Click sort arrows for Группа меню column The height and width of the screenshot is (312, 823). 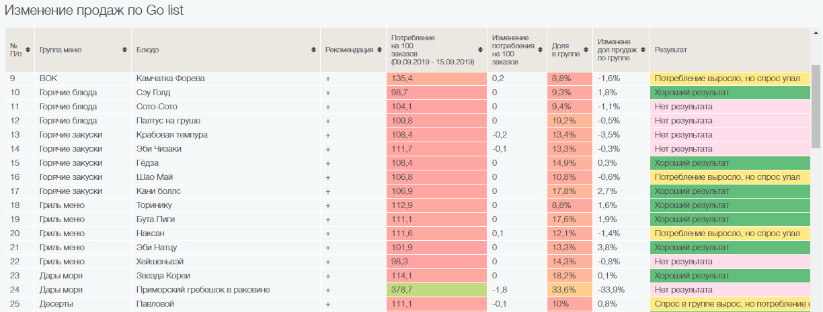pos(124,50)
